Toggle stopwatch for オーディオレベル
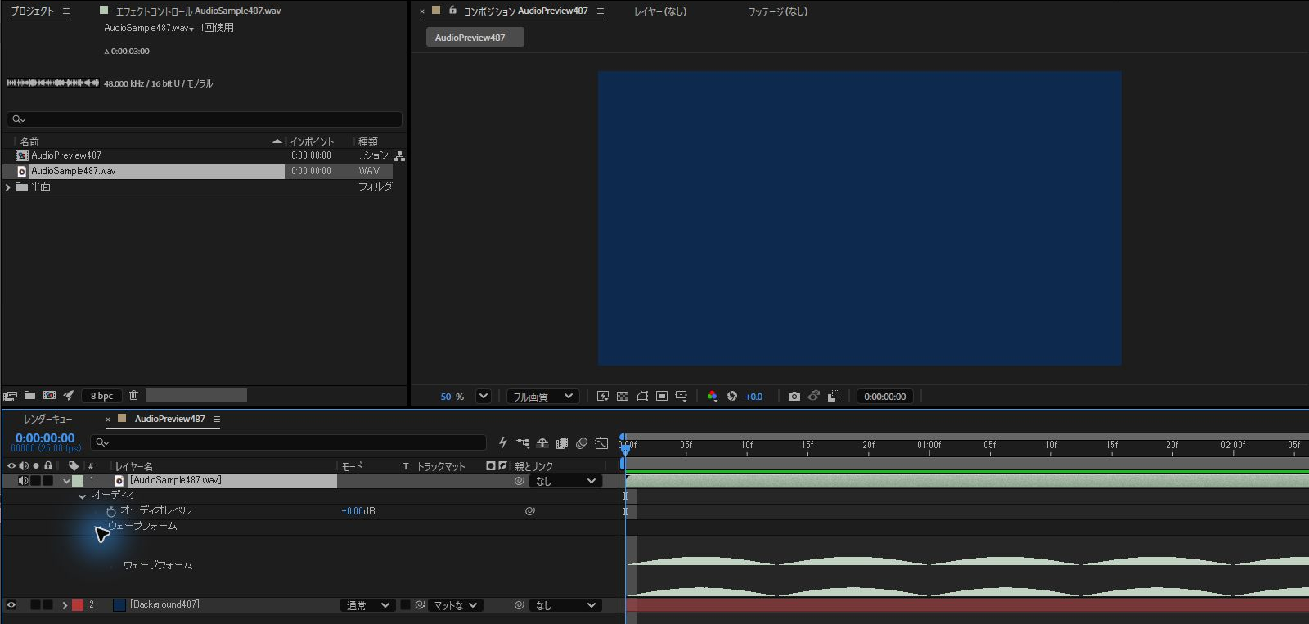The image size is (1309, 624). click(x=111, y=511)
